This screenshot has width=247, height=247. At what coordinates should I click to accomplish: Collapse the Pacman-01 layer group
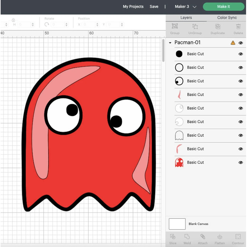[169, 43]
